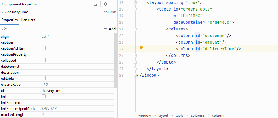Screen dimensions: 278x118
Task: Collapse the layout tag fold at line 17
Action: pyautogui.click(x=136, y=2)
